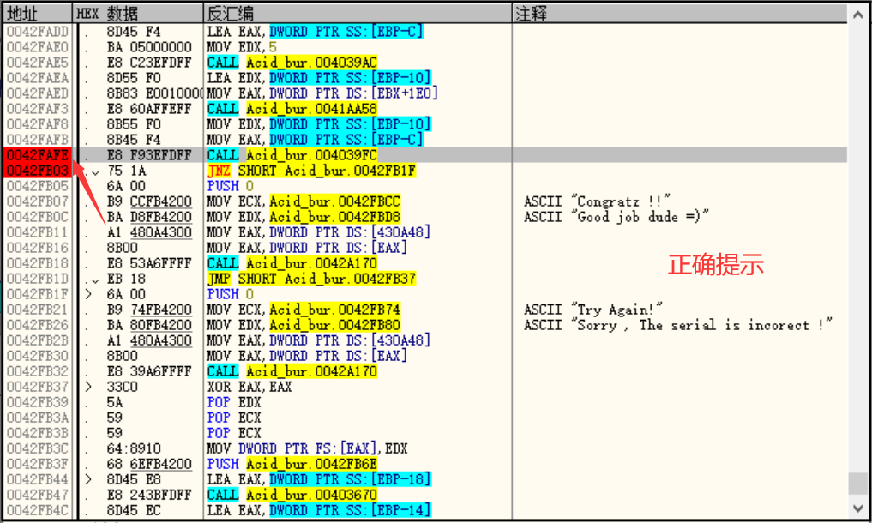This screenshot has width=872, height=523.
Task: Click the 反汇编 column header
Action: (x=357, y=14)
